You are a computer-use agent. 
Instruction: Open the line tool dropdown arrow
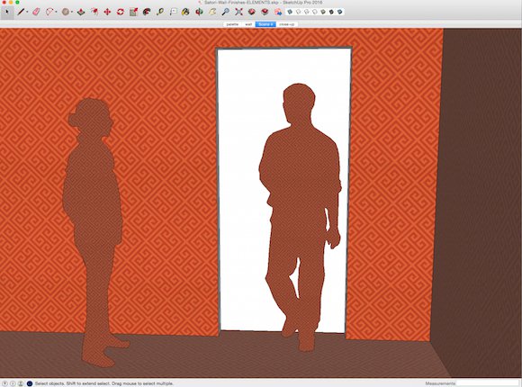click(x=27, y=13)
